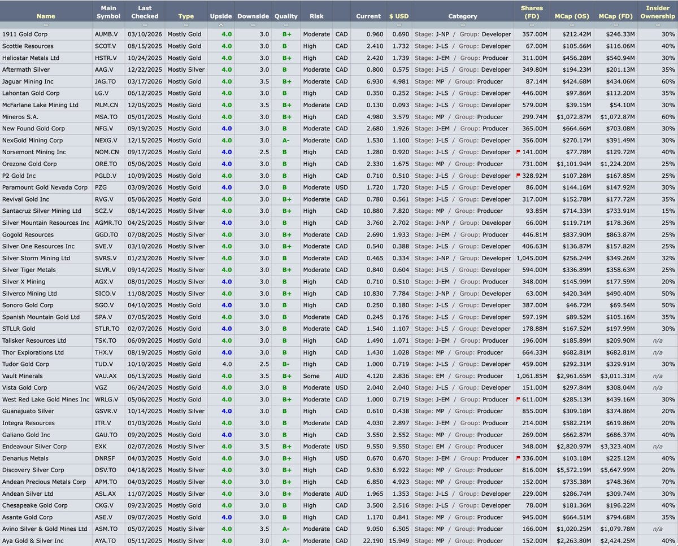Click the Orezone Gold Corp name
The height and width of the screenshot is (546, 678).
[x=29, y=164]
